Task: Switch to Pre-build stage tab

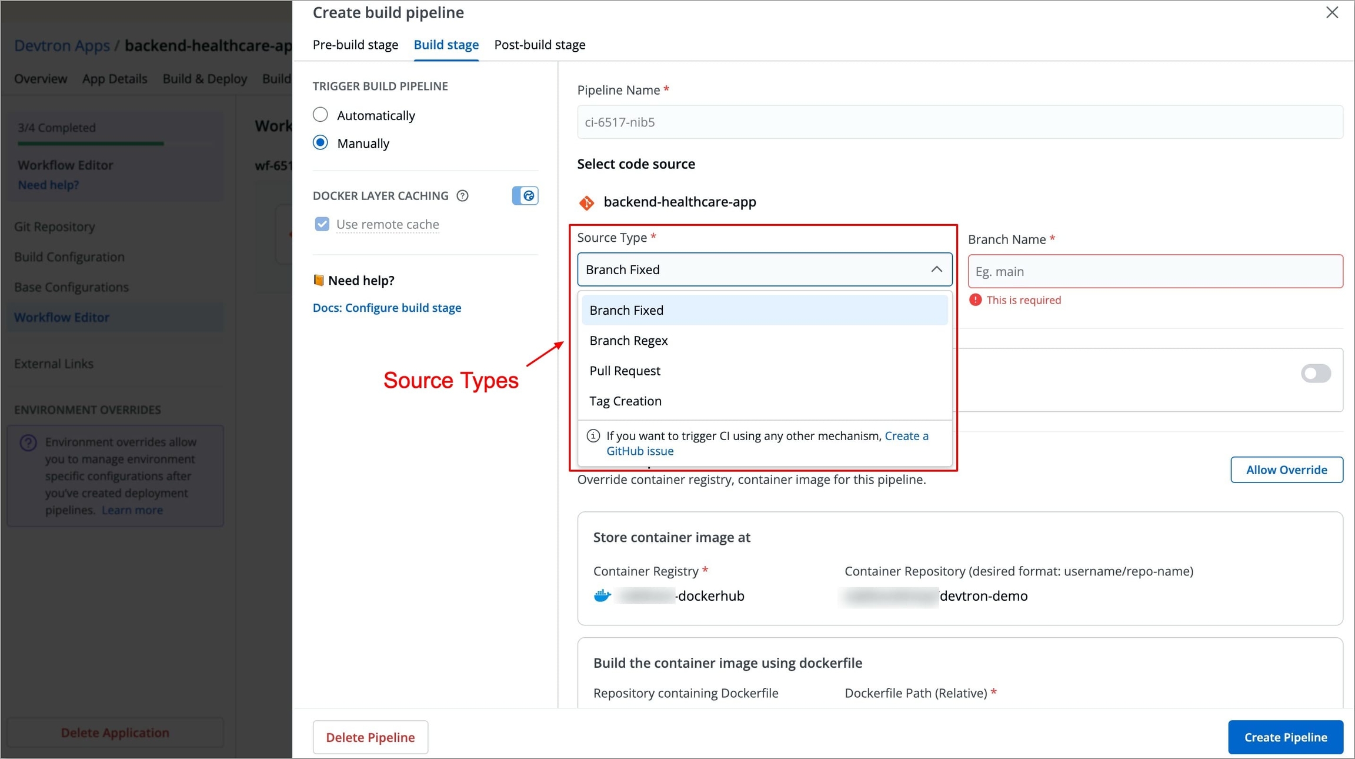Action: pos(355,45)
